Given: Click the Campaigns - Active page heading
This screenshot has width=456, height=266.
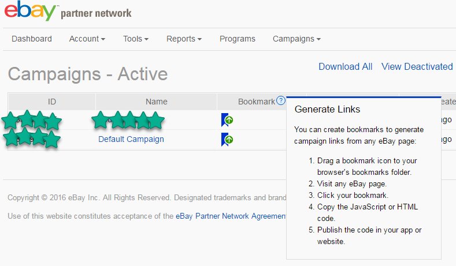Looking at the screenshot, I should [x=88, y=74].
